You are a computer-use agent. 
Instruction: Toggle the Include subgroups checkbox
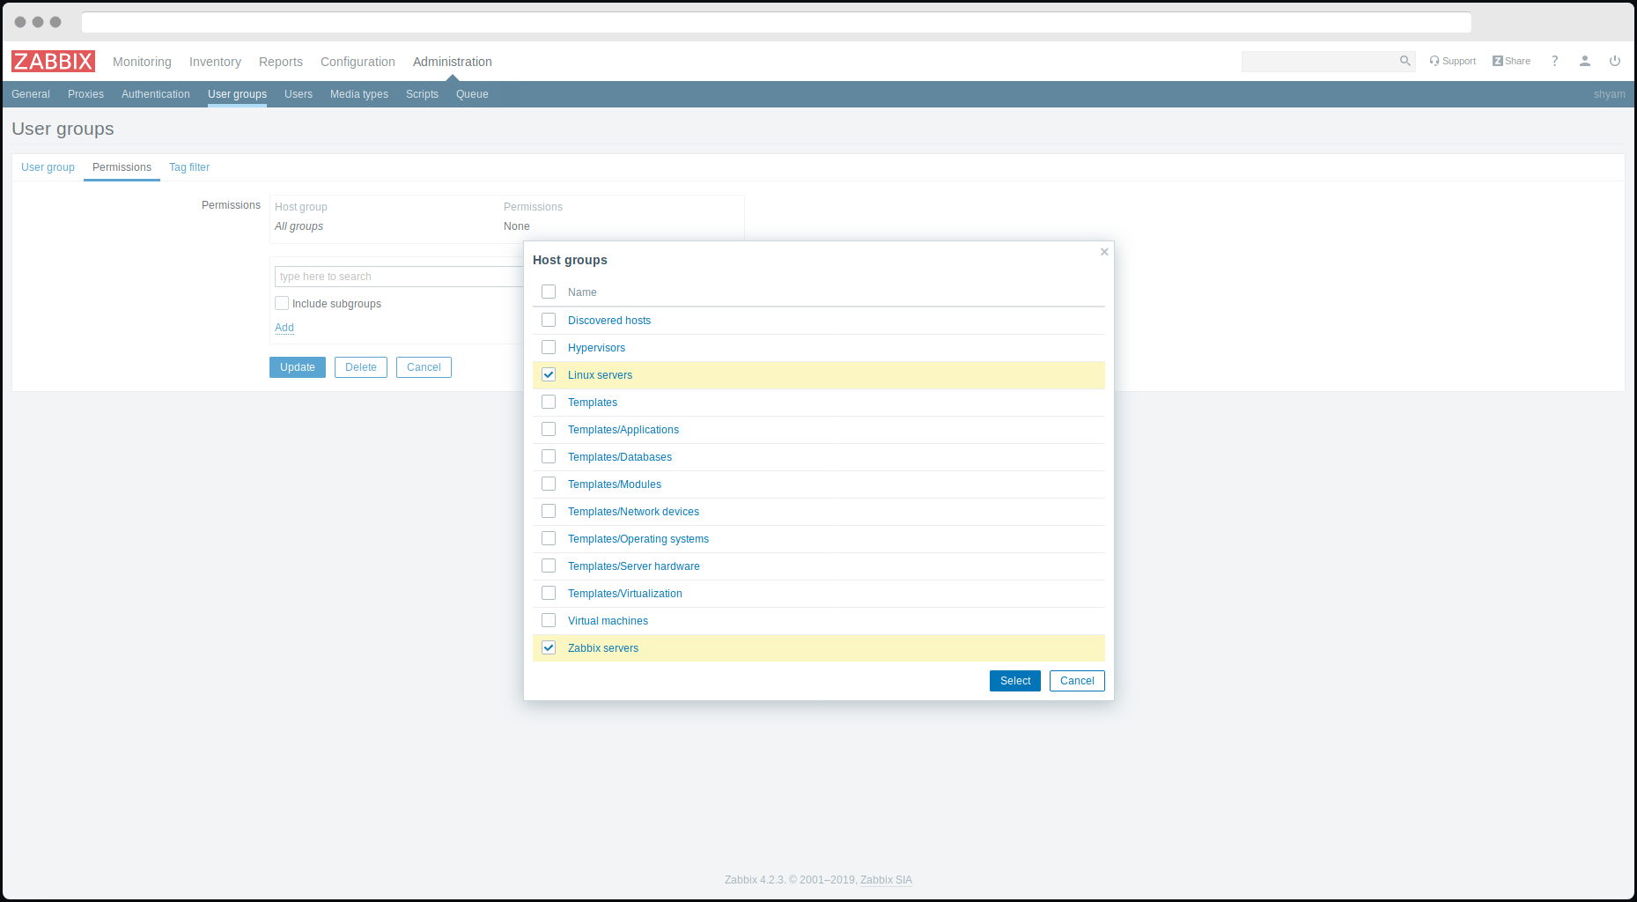[282, 303]
